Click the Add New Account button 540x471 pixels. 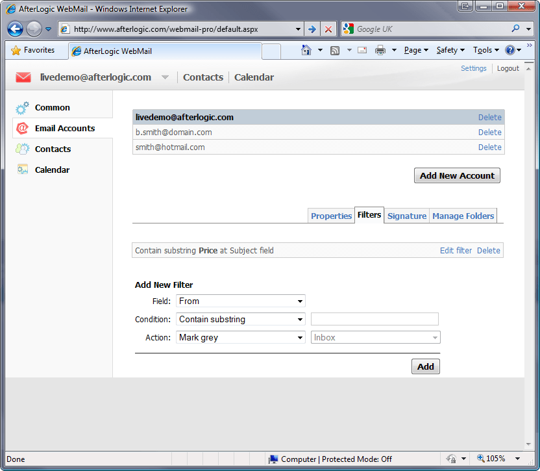coord(456,175)
